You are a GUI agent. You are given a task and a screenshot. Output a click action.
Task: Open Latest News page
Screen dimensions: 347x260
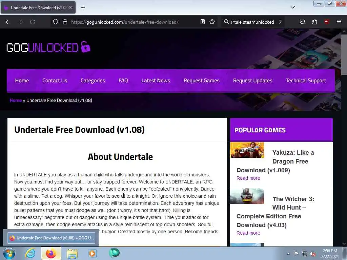click(156, 81)
